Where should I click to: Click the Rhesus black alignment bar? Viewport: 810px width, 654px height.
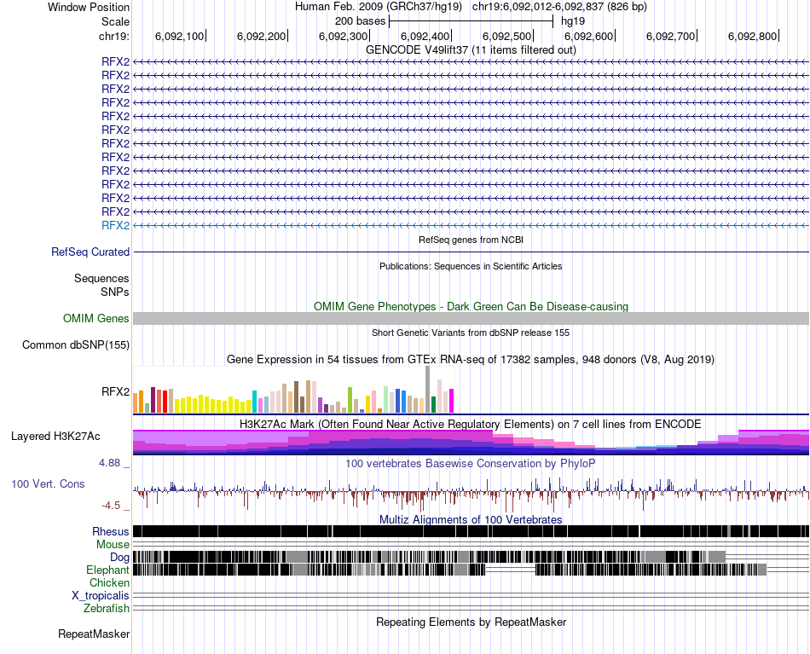(x=472, y=531)
